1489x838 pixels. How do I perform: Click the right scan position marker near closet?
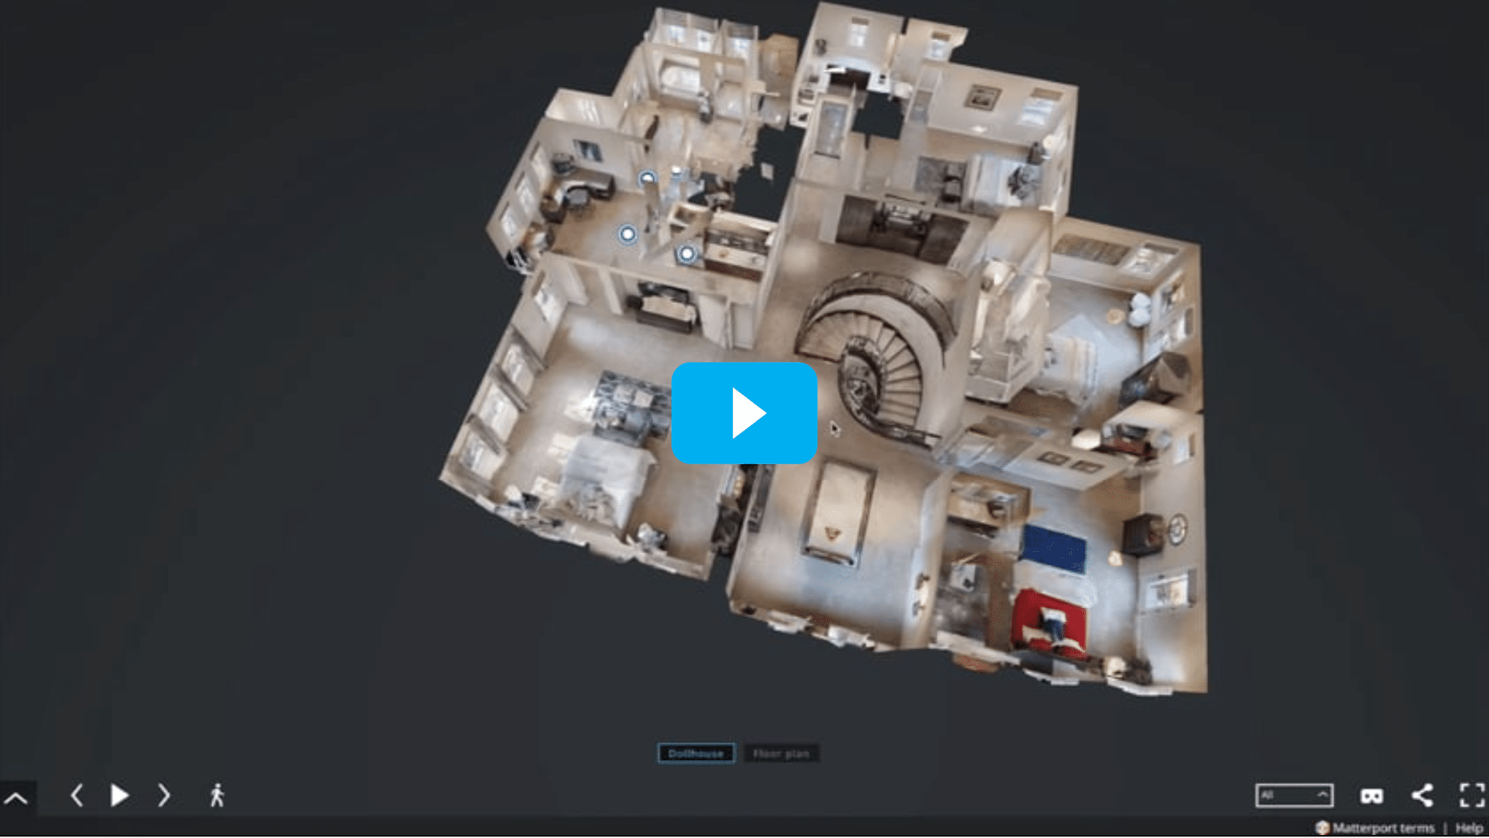click(x=686, y=254)
